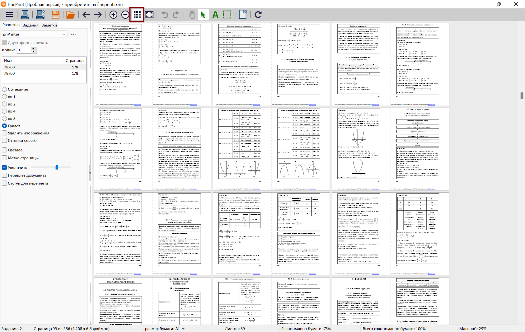Select second 78760 job row
Screen dimensions: 525x332
point(44,73)
